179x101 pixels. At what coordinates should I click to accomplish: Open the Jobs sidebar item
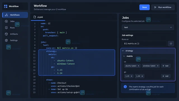15,21
